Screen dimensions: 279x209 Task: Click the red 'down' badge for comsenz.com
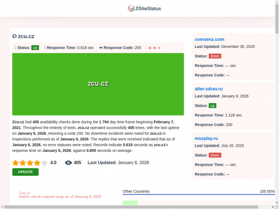215,56
